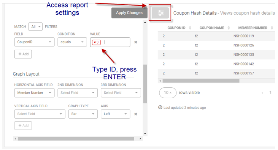Open report settings sliders icon

tap(160, 13)
